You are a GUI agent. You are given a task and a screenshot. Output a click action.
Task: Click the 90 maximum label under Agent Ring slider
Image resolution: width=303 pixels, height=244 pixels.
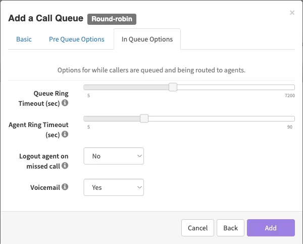coord(290,127)
